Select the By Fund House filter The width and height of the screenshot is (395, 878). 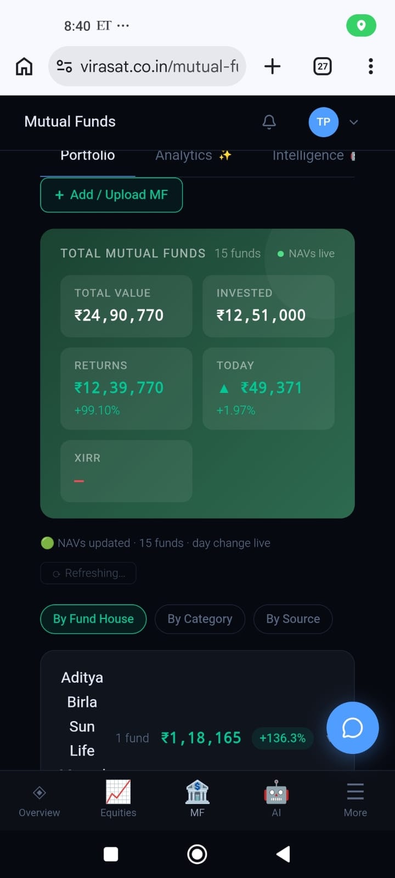(93, 619)
